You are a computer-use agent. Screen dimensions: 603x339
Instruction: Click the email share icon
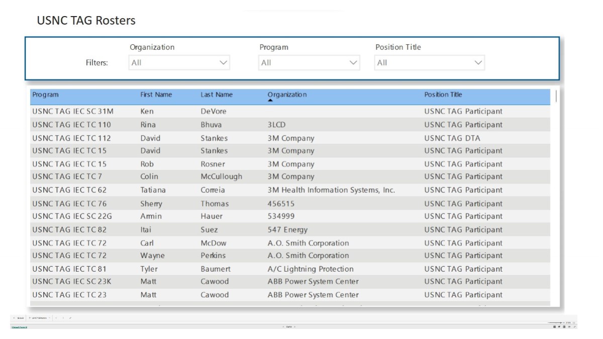tap(569, 327)
